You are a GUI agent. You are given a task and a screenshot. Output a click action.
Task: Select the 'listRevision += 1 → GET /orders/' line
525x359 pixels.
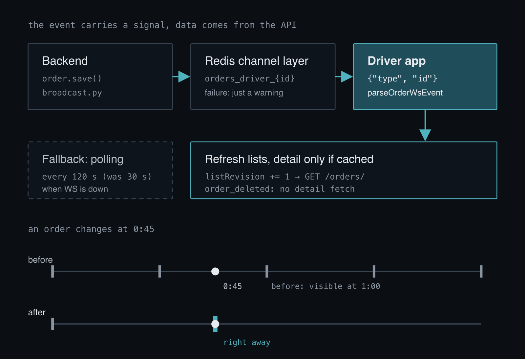[285, 177]
